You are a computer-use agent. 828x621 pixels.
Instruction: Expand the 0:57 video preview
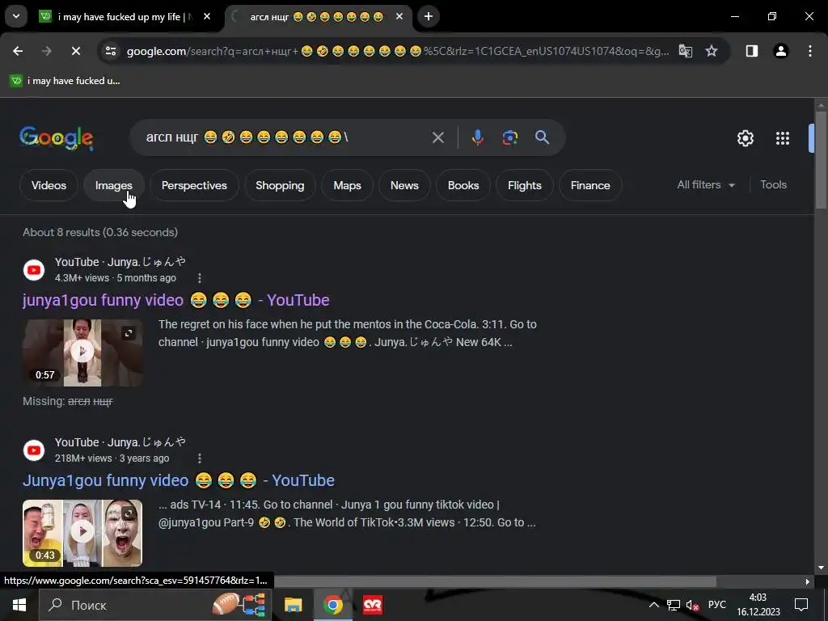129,333
